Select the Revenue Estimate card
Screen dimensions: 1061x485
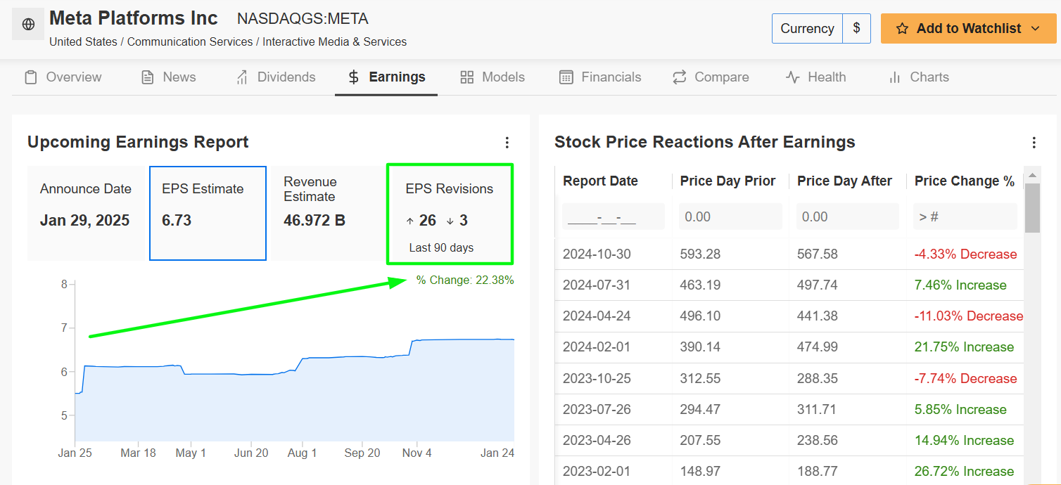(x=326, y=213)
